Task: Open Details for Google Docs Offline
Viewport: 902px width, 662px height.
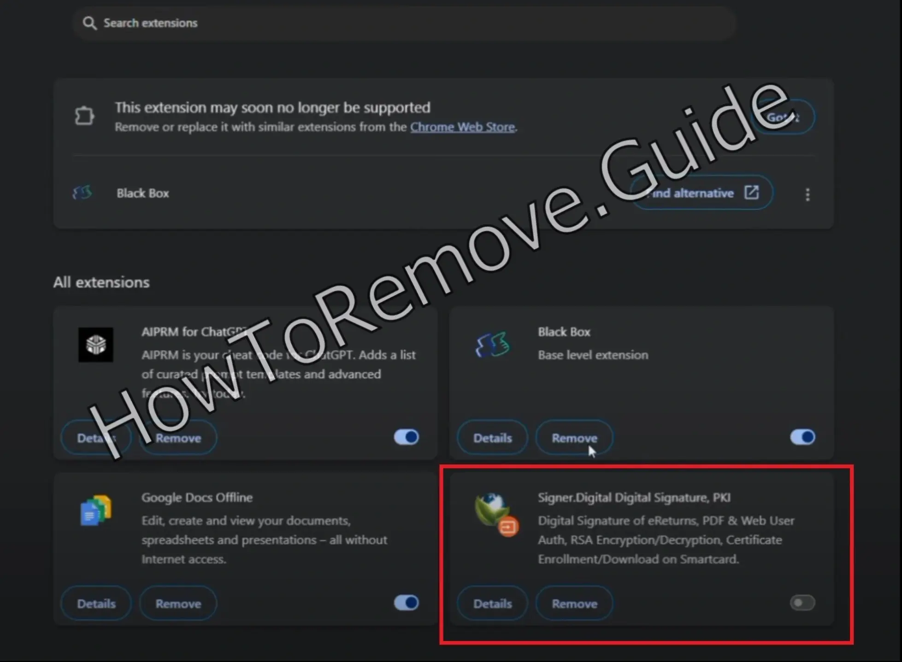Action: click(96, 603)
